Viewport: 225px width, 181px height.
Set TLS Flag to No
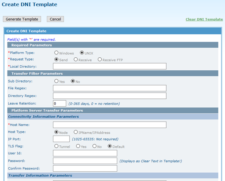[94, 146]
